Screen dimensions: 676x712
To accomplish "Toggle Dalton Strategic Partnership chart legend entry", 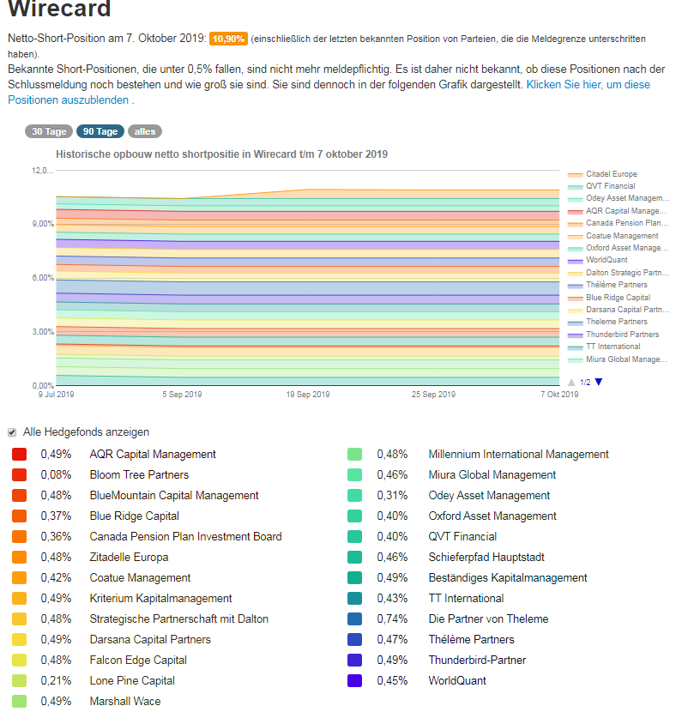I will coord(619,273).
